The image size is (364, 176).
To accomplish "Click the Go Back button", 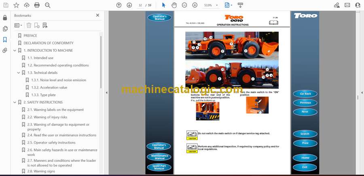I will [x=305, y=94].
